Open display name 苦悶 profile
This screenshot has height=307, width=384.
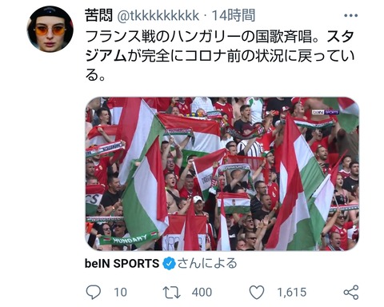[x=99, y=15]
